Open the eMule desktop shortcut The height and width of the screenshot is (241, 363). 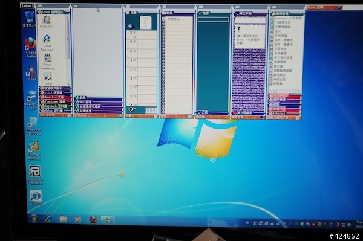coord(31,71)
